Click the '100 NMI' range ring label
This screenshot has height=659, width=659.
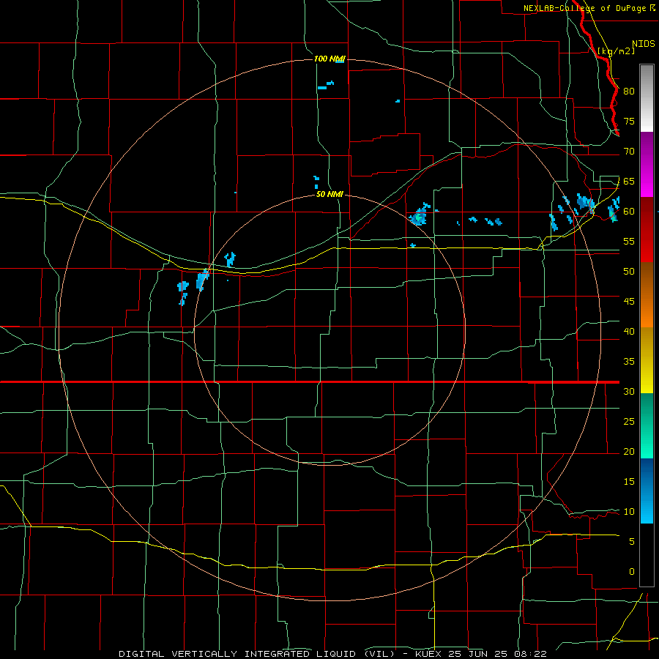click(329, 59)
